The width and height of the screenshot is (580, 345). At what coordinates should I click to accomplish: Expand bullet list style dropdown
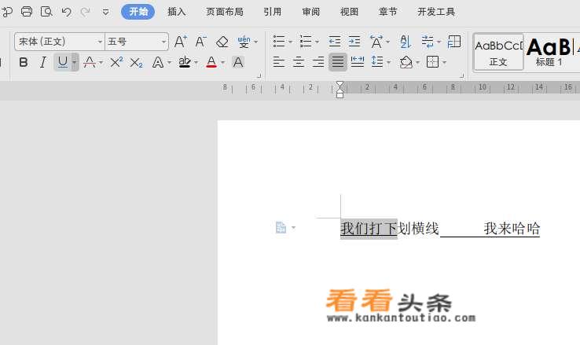click(290, 42)
